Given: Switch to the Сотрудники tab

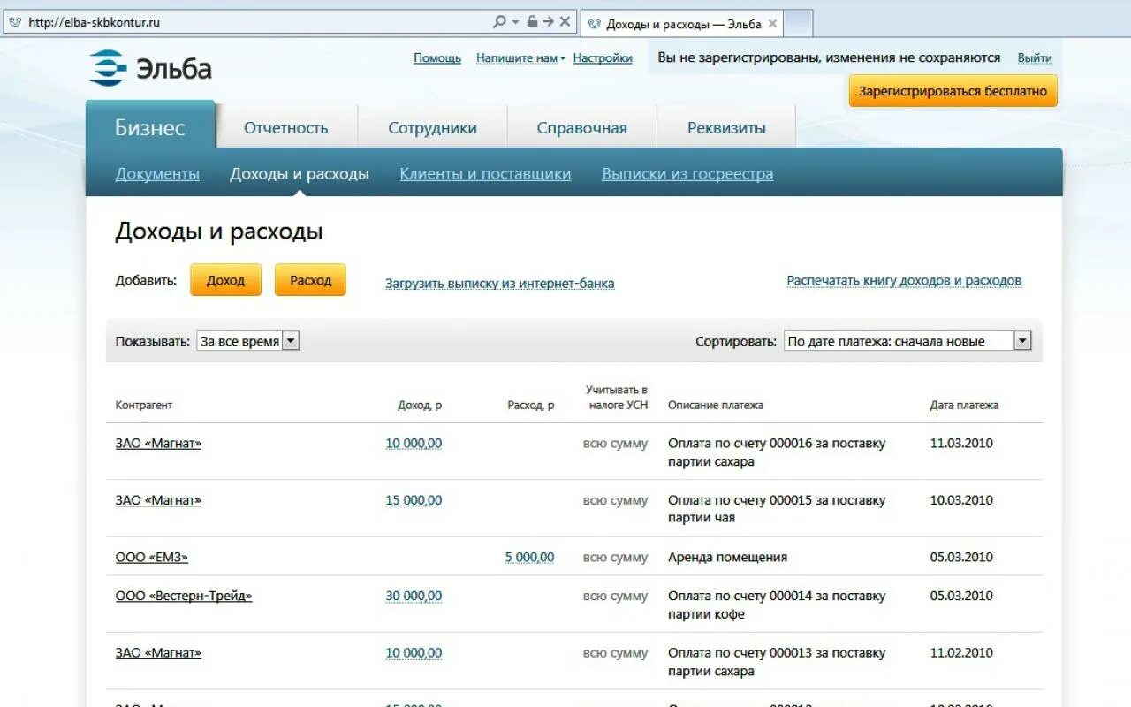Looking at the screenshot, I should pyautogui.click(x=432, y=128).
